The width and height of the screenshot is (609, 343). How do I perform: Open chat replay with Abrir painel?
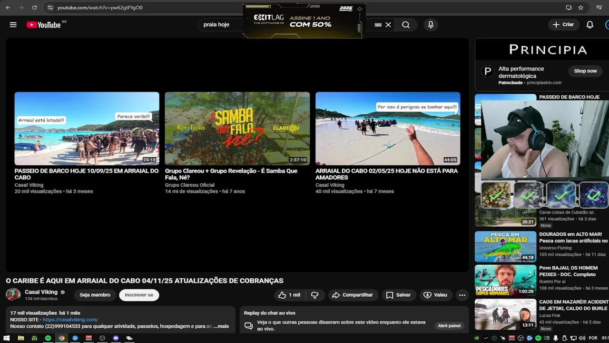click(x=449, y=325)
